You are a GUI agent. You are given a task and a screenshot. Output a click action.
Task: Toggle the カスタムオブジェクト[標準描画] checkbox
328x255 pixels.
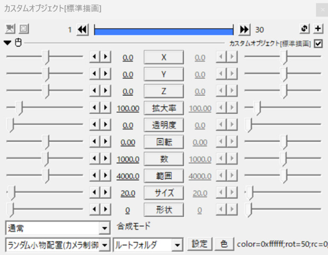click(318, 43)
